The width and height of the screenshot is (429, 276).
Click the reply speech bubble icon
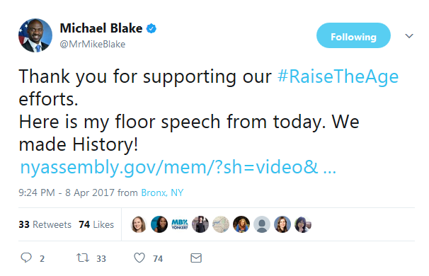click(26, 258)
